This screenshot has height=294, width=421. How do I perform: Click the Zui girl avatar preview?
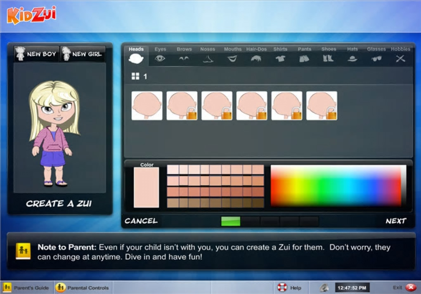point(54,133)
